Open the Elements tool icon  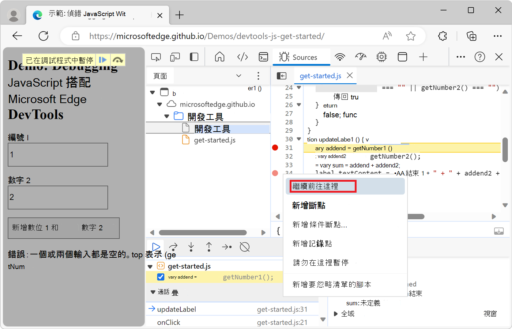tap(242, 57)
